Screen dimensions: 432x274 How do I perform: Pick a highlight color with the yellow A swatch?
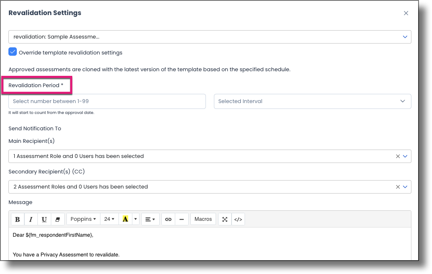tap(126, 219)
